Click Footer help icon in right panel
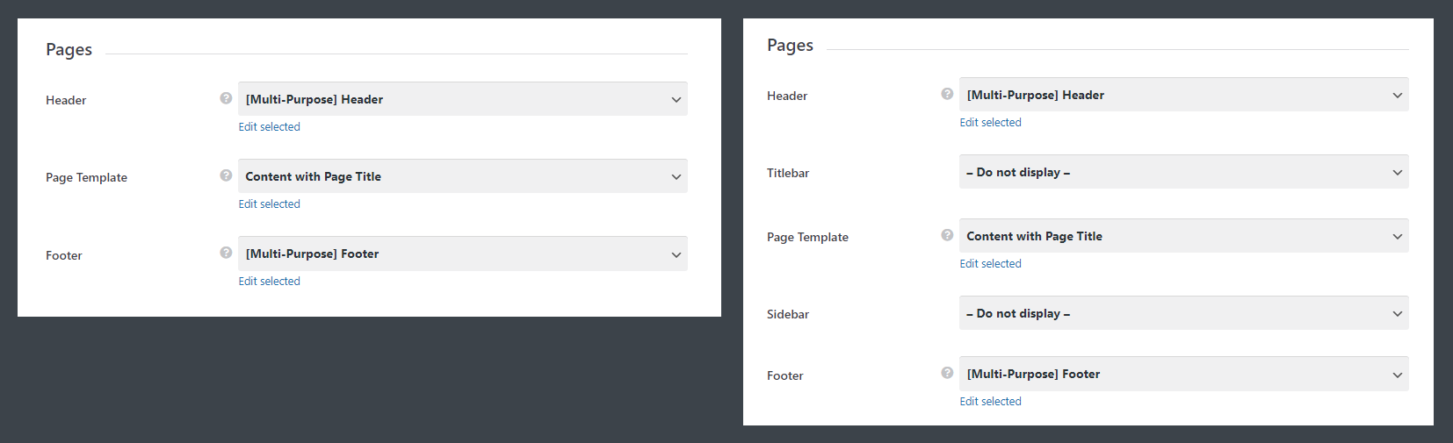 coord(947,373)
